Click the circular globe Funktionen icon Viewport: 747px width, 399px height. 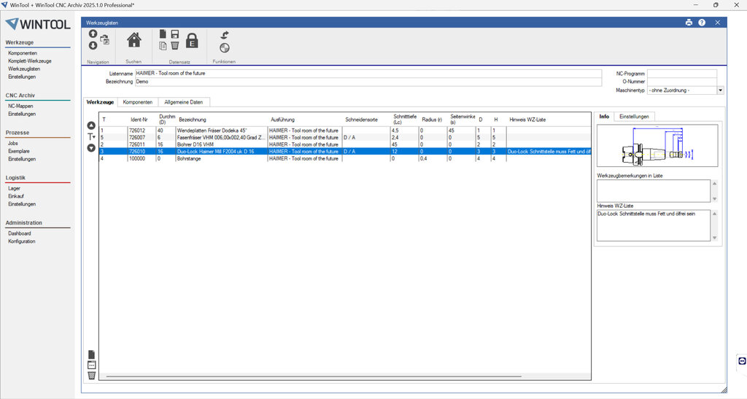click(225, 47)
